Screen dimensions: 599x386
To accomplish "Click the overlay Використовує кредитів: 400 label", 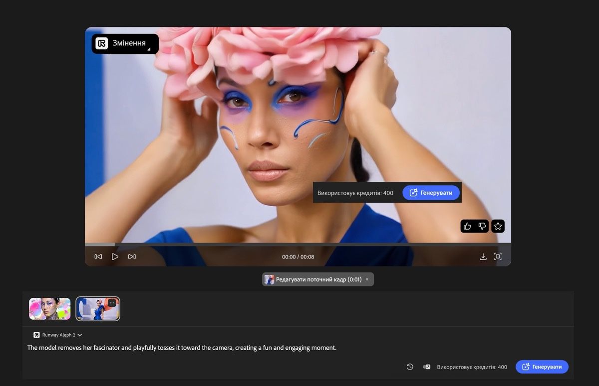I will pyautogui.click(x=355, y=193).
